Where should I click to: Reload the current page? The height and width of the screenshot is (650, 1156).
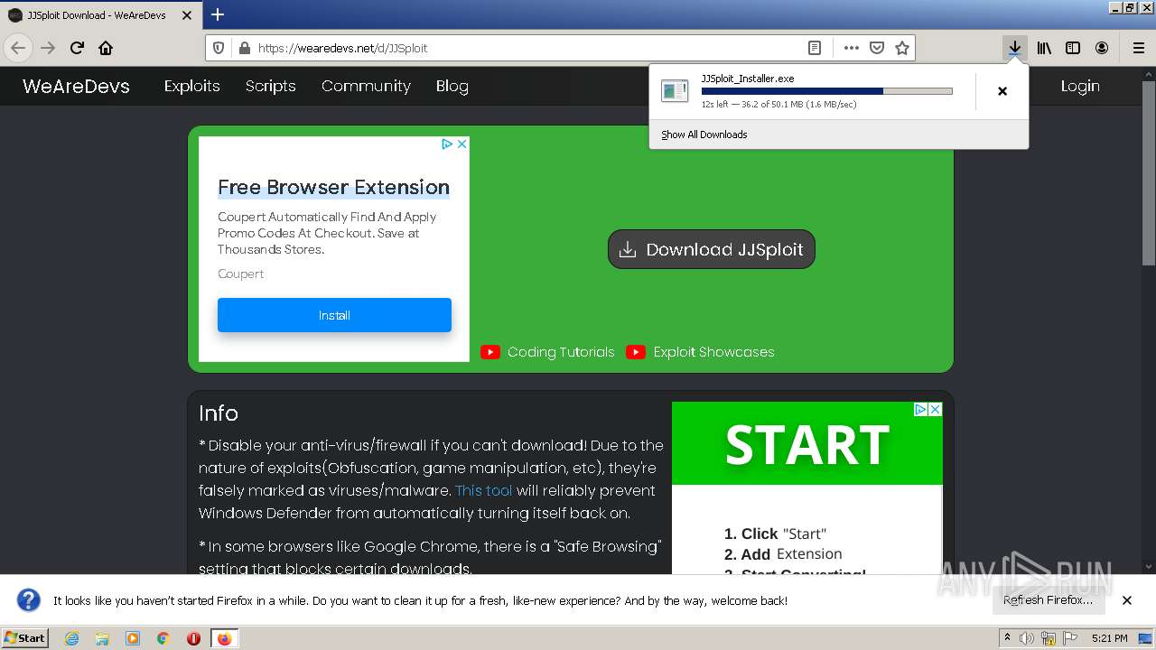click(x=77, y=48)
